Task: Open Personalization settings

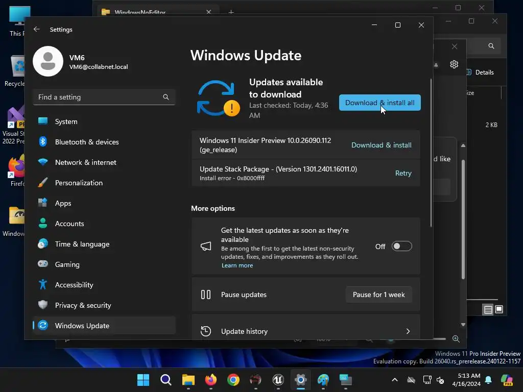Action: point(104,183)
